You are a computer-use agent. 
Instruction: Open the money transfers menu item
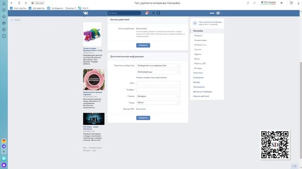pyautogui.click(x=202, y=92)
